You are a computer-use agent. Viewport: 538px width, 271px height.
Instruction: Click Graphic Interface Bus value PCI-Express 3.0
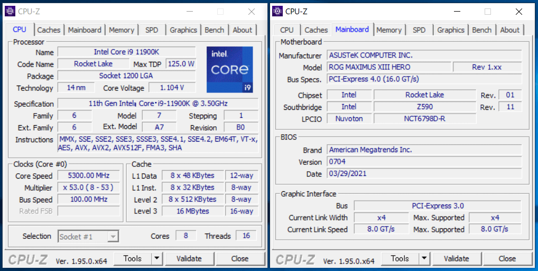coord(438,206)
